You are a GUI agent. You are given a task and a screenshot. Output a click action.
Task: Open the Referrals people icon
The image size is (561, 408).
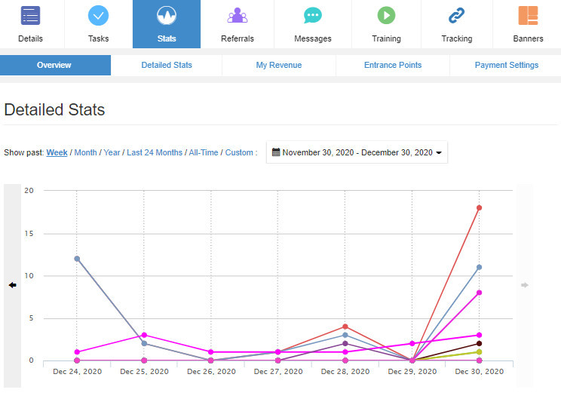click(x=238, y=15)
